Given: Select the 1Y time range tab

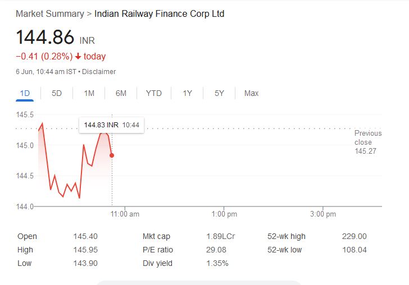Looking at the screenshot, I should coord(187,93).
